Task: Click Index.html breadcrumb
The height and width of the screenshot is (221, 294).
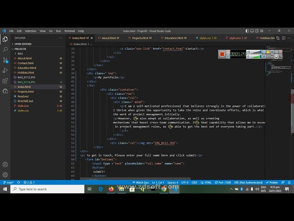Action: point(80,44)
